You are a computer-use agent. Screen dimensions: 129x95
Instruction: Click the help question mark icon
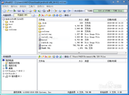(x=64, y=11)
